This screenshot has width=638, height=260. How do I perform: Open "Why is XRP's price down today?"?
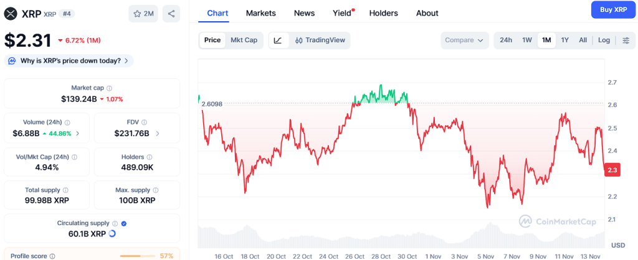click(x=69, y=61)
